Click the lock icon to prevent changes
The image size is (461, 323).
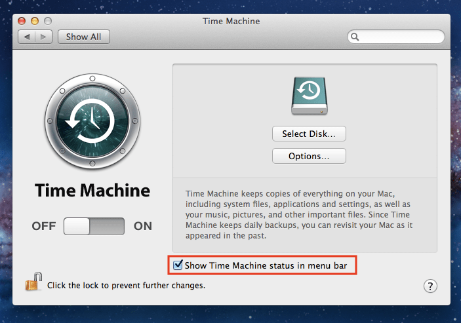(33, 281)
